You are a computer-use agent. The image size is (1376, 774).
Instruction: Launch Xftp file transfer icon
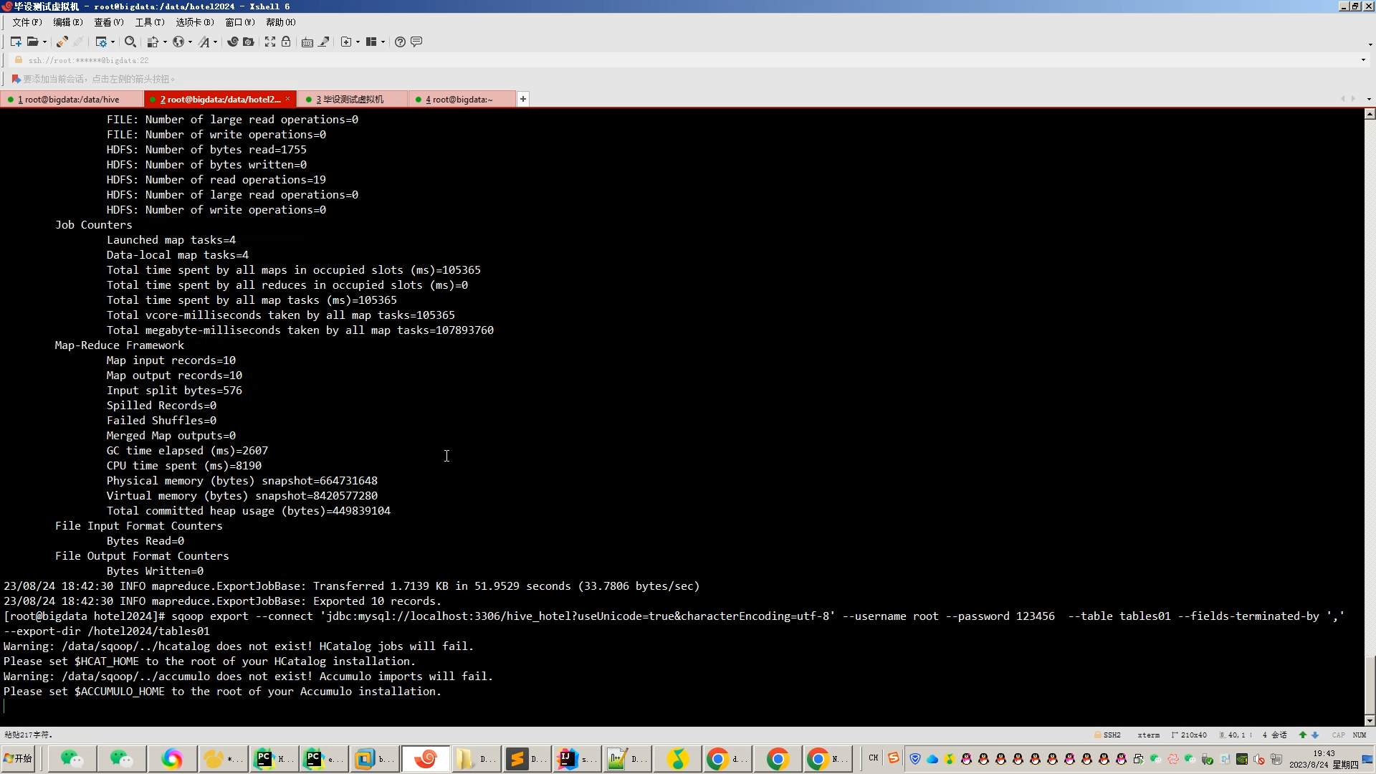[248, 42]
